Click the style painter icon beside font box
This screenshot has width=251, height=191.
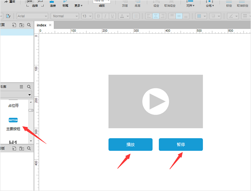[x=8, y=16]
